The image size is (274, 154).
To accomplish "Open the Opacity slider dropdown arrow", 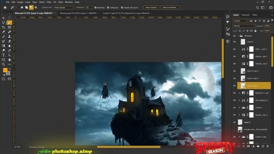I will [x=271, y=26].
